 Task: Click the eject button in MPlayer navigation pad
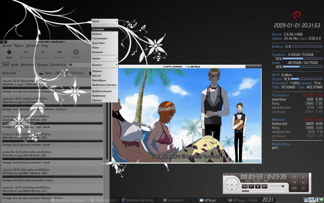pyautogui.click(x=232, y=185)
